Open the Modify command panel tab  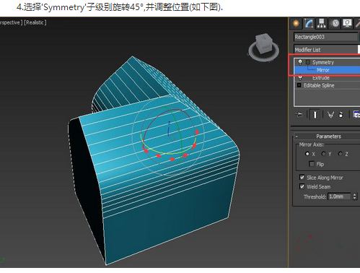(309, 23)
